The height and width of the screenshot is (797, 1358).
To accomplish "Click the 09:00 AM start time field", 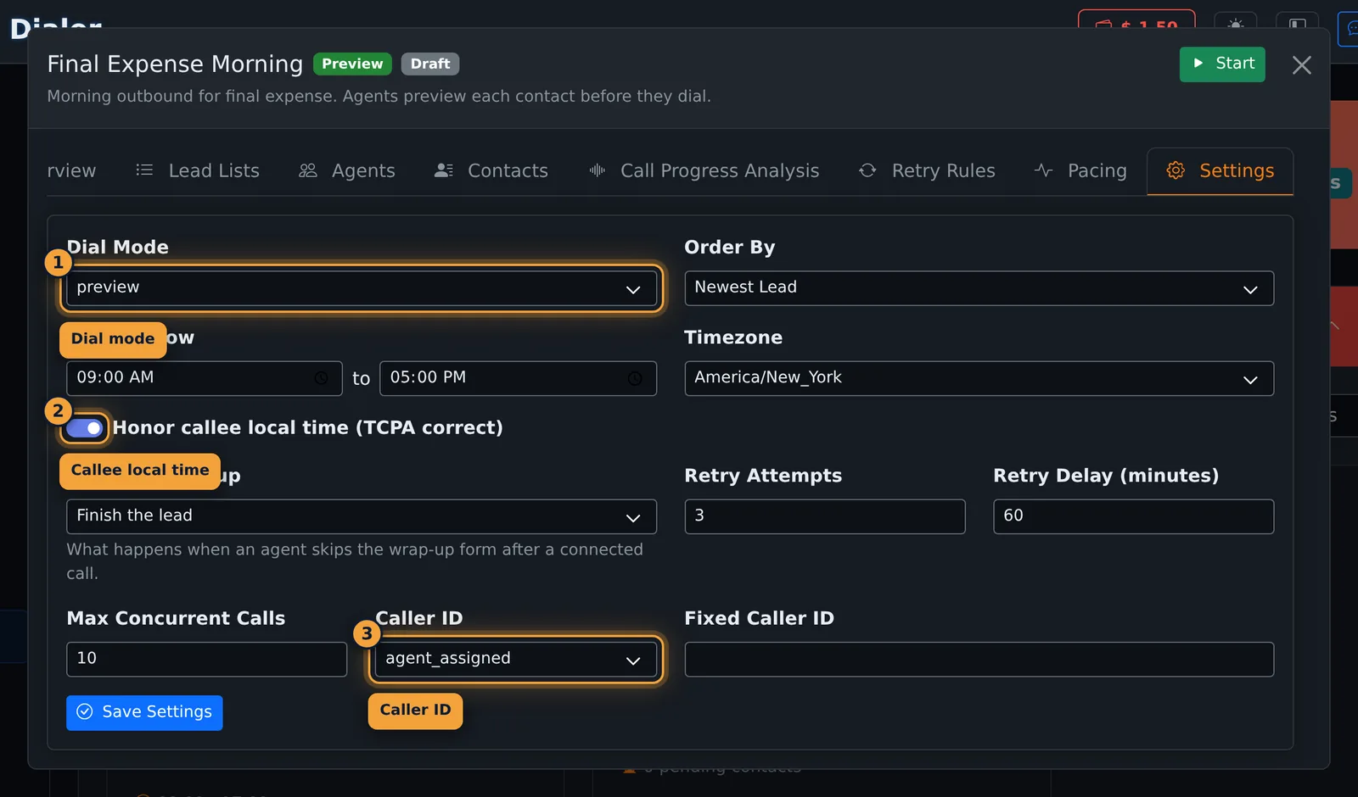I will coord(204,378).
